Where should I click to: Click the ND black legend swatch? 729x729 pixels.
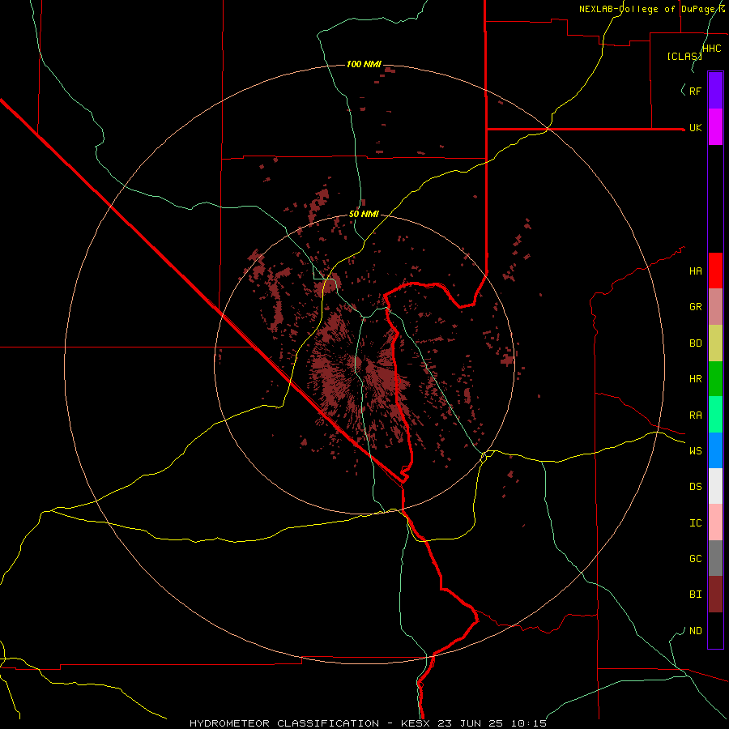tap(715, 630)
